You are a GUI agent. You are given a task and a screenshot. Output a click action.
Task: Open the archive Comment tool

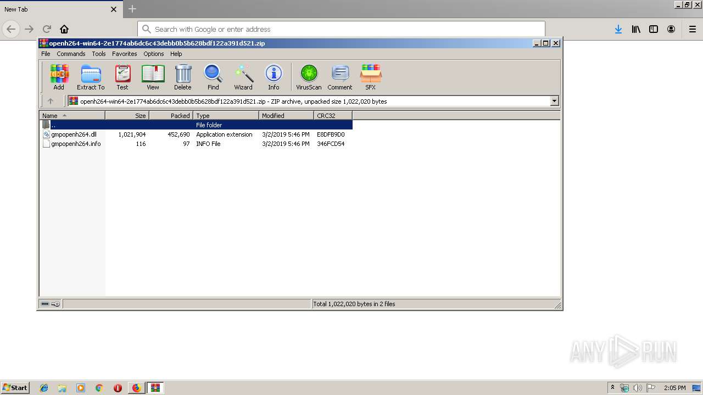340,77
